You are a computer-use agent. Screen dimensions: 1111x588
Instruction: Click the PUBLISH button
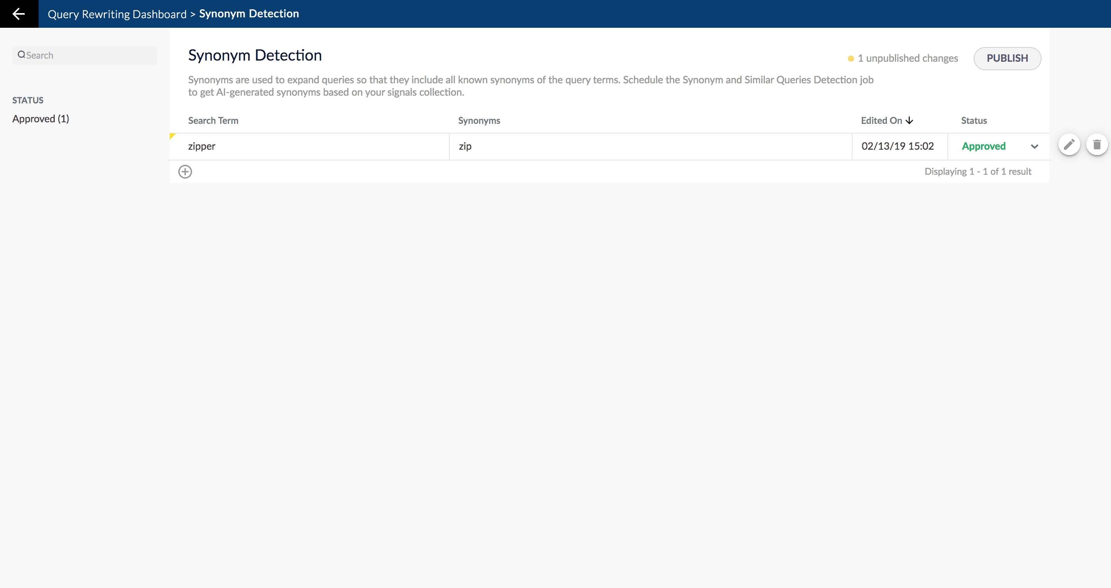[x=1007, y=58]
